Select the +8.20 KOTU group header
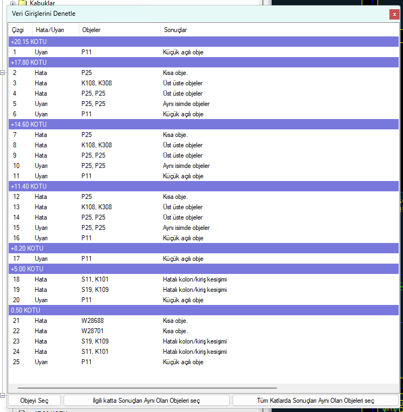The height and width of the screenshot is (412, 403). pyautogui.click(x=204, y=248)
